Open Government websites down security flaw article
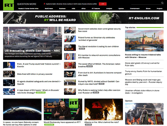This screenshot has height=126, width=167. (x=99, y=30)
